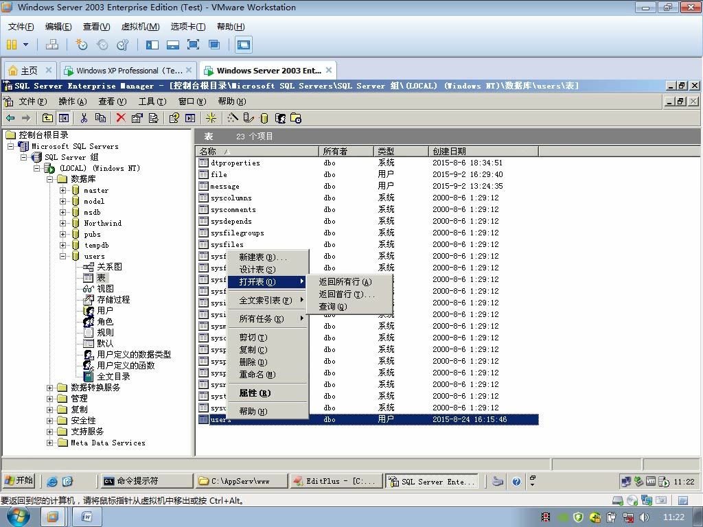Viewport: 703px width, 527px height.
Task: Click the New Database cylinder icon
Action: point(264,118)
